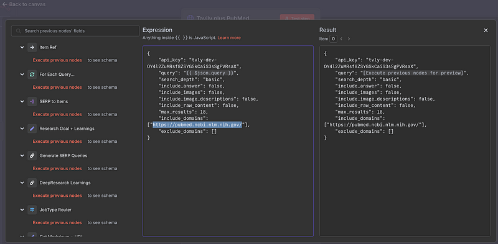Image resolution: width=498 pixels, height=244 pixels.
Task: Go back to canvas
Action: pyautogui.click(x=24, y=4)
